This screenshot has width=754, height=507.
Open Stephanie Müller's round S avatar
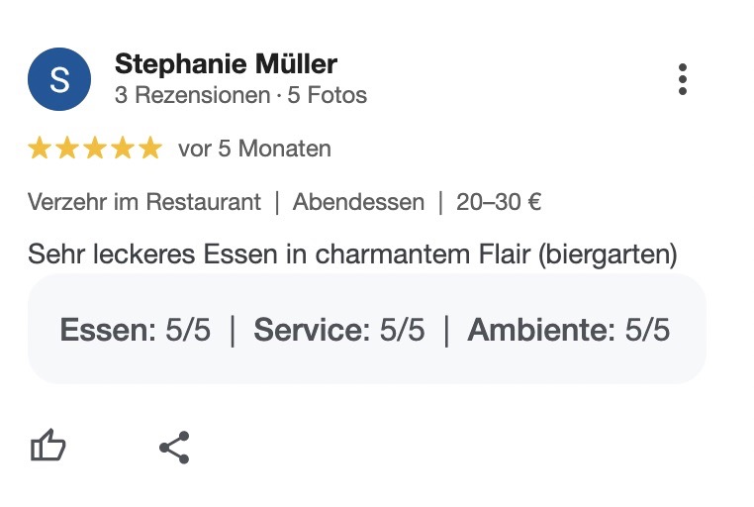[59, 79]
